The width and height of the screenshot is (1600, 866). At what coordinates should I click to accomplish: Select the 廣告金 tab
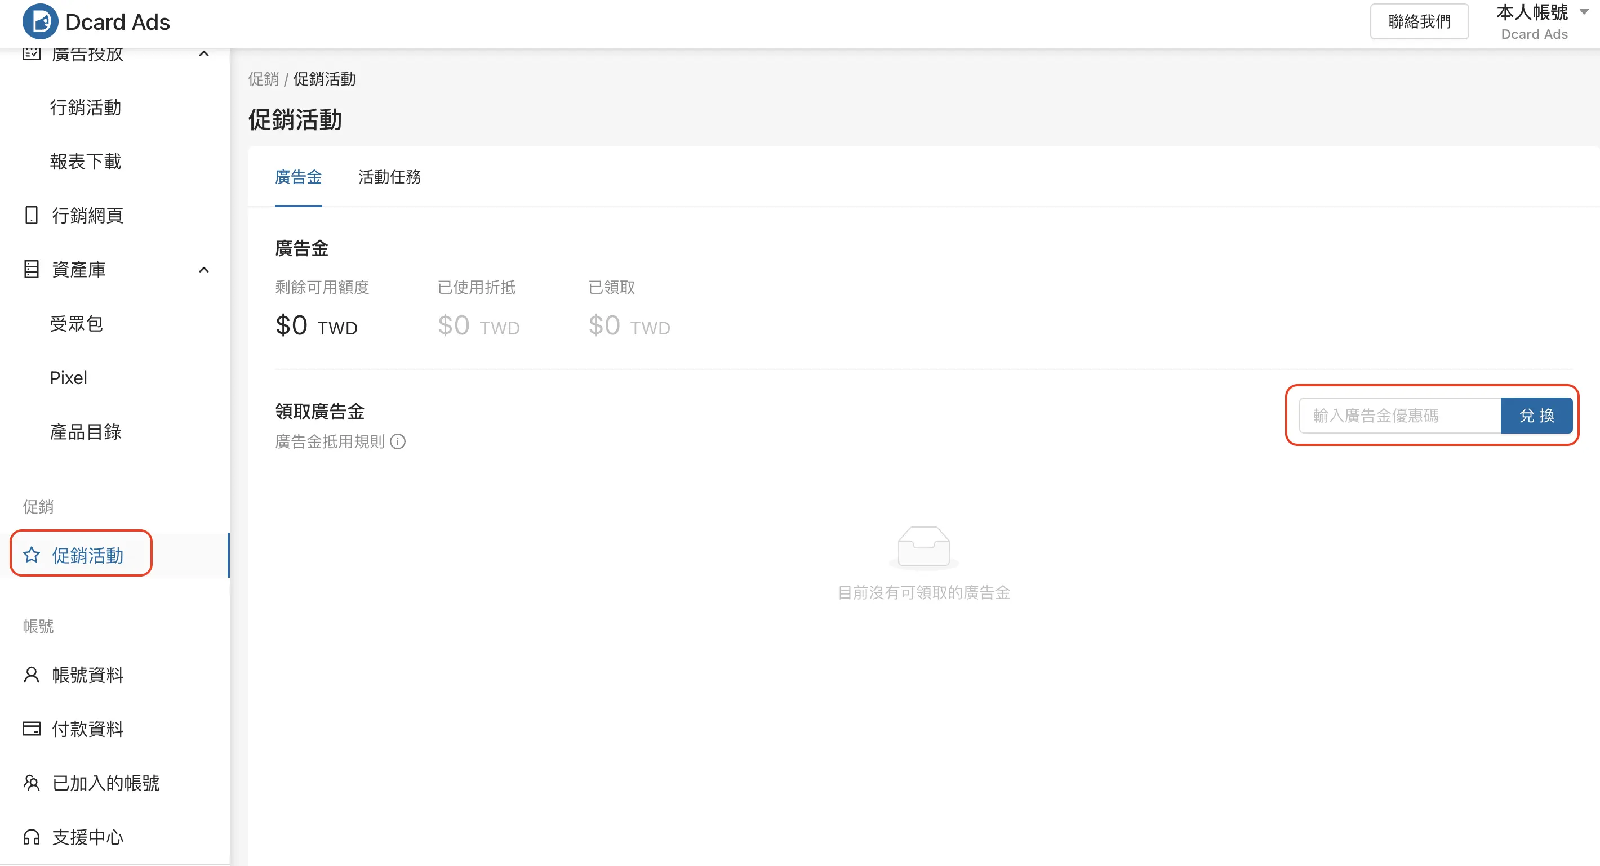coord(298,177)
